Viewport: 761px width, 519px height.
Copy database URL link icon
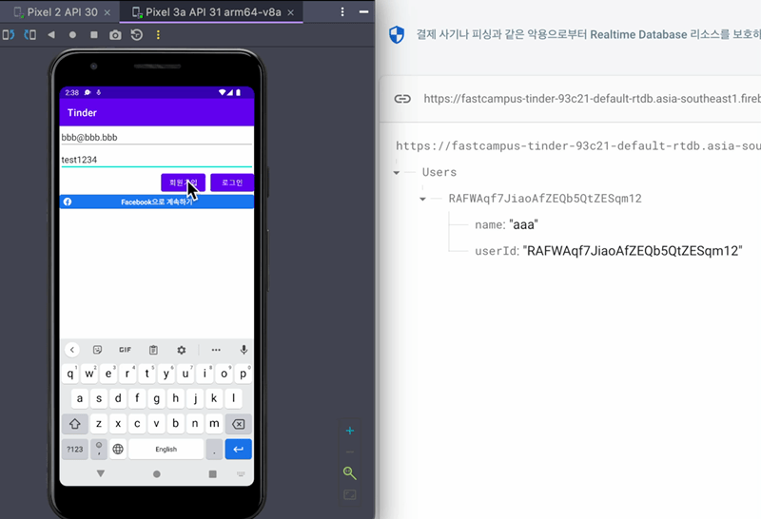pyautogui.click(x=402, y=99)
